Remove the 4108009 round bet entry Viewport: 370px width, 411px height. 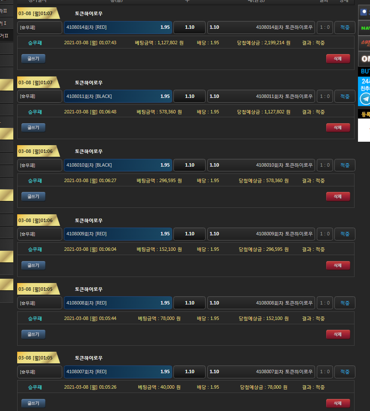pyautogui.click(x=338, y=265)
